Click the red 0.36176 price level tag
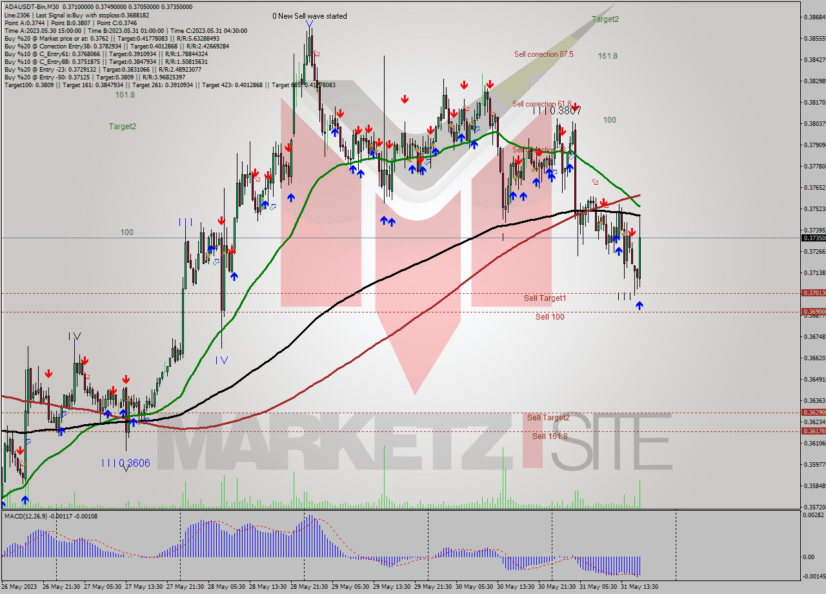 pos(812,431)
